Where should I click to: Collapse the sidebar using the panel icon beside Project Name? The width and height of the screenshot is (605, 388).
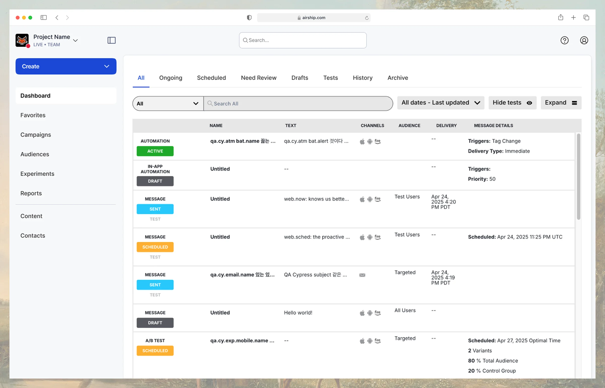pos(111,40)
